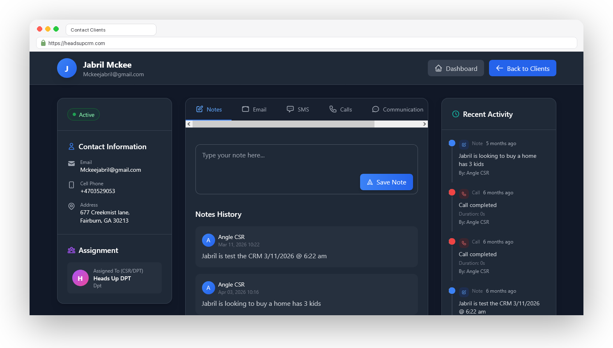This screenshot has height=348, width=613.
Task: Click the phone device icon beside Cell Phone
Action: click(71, 185)
